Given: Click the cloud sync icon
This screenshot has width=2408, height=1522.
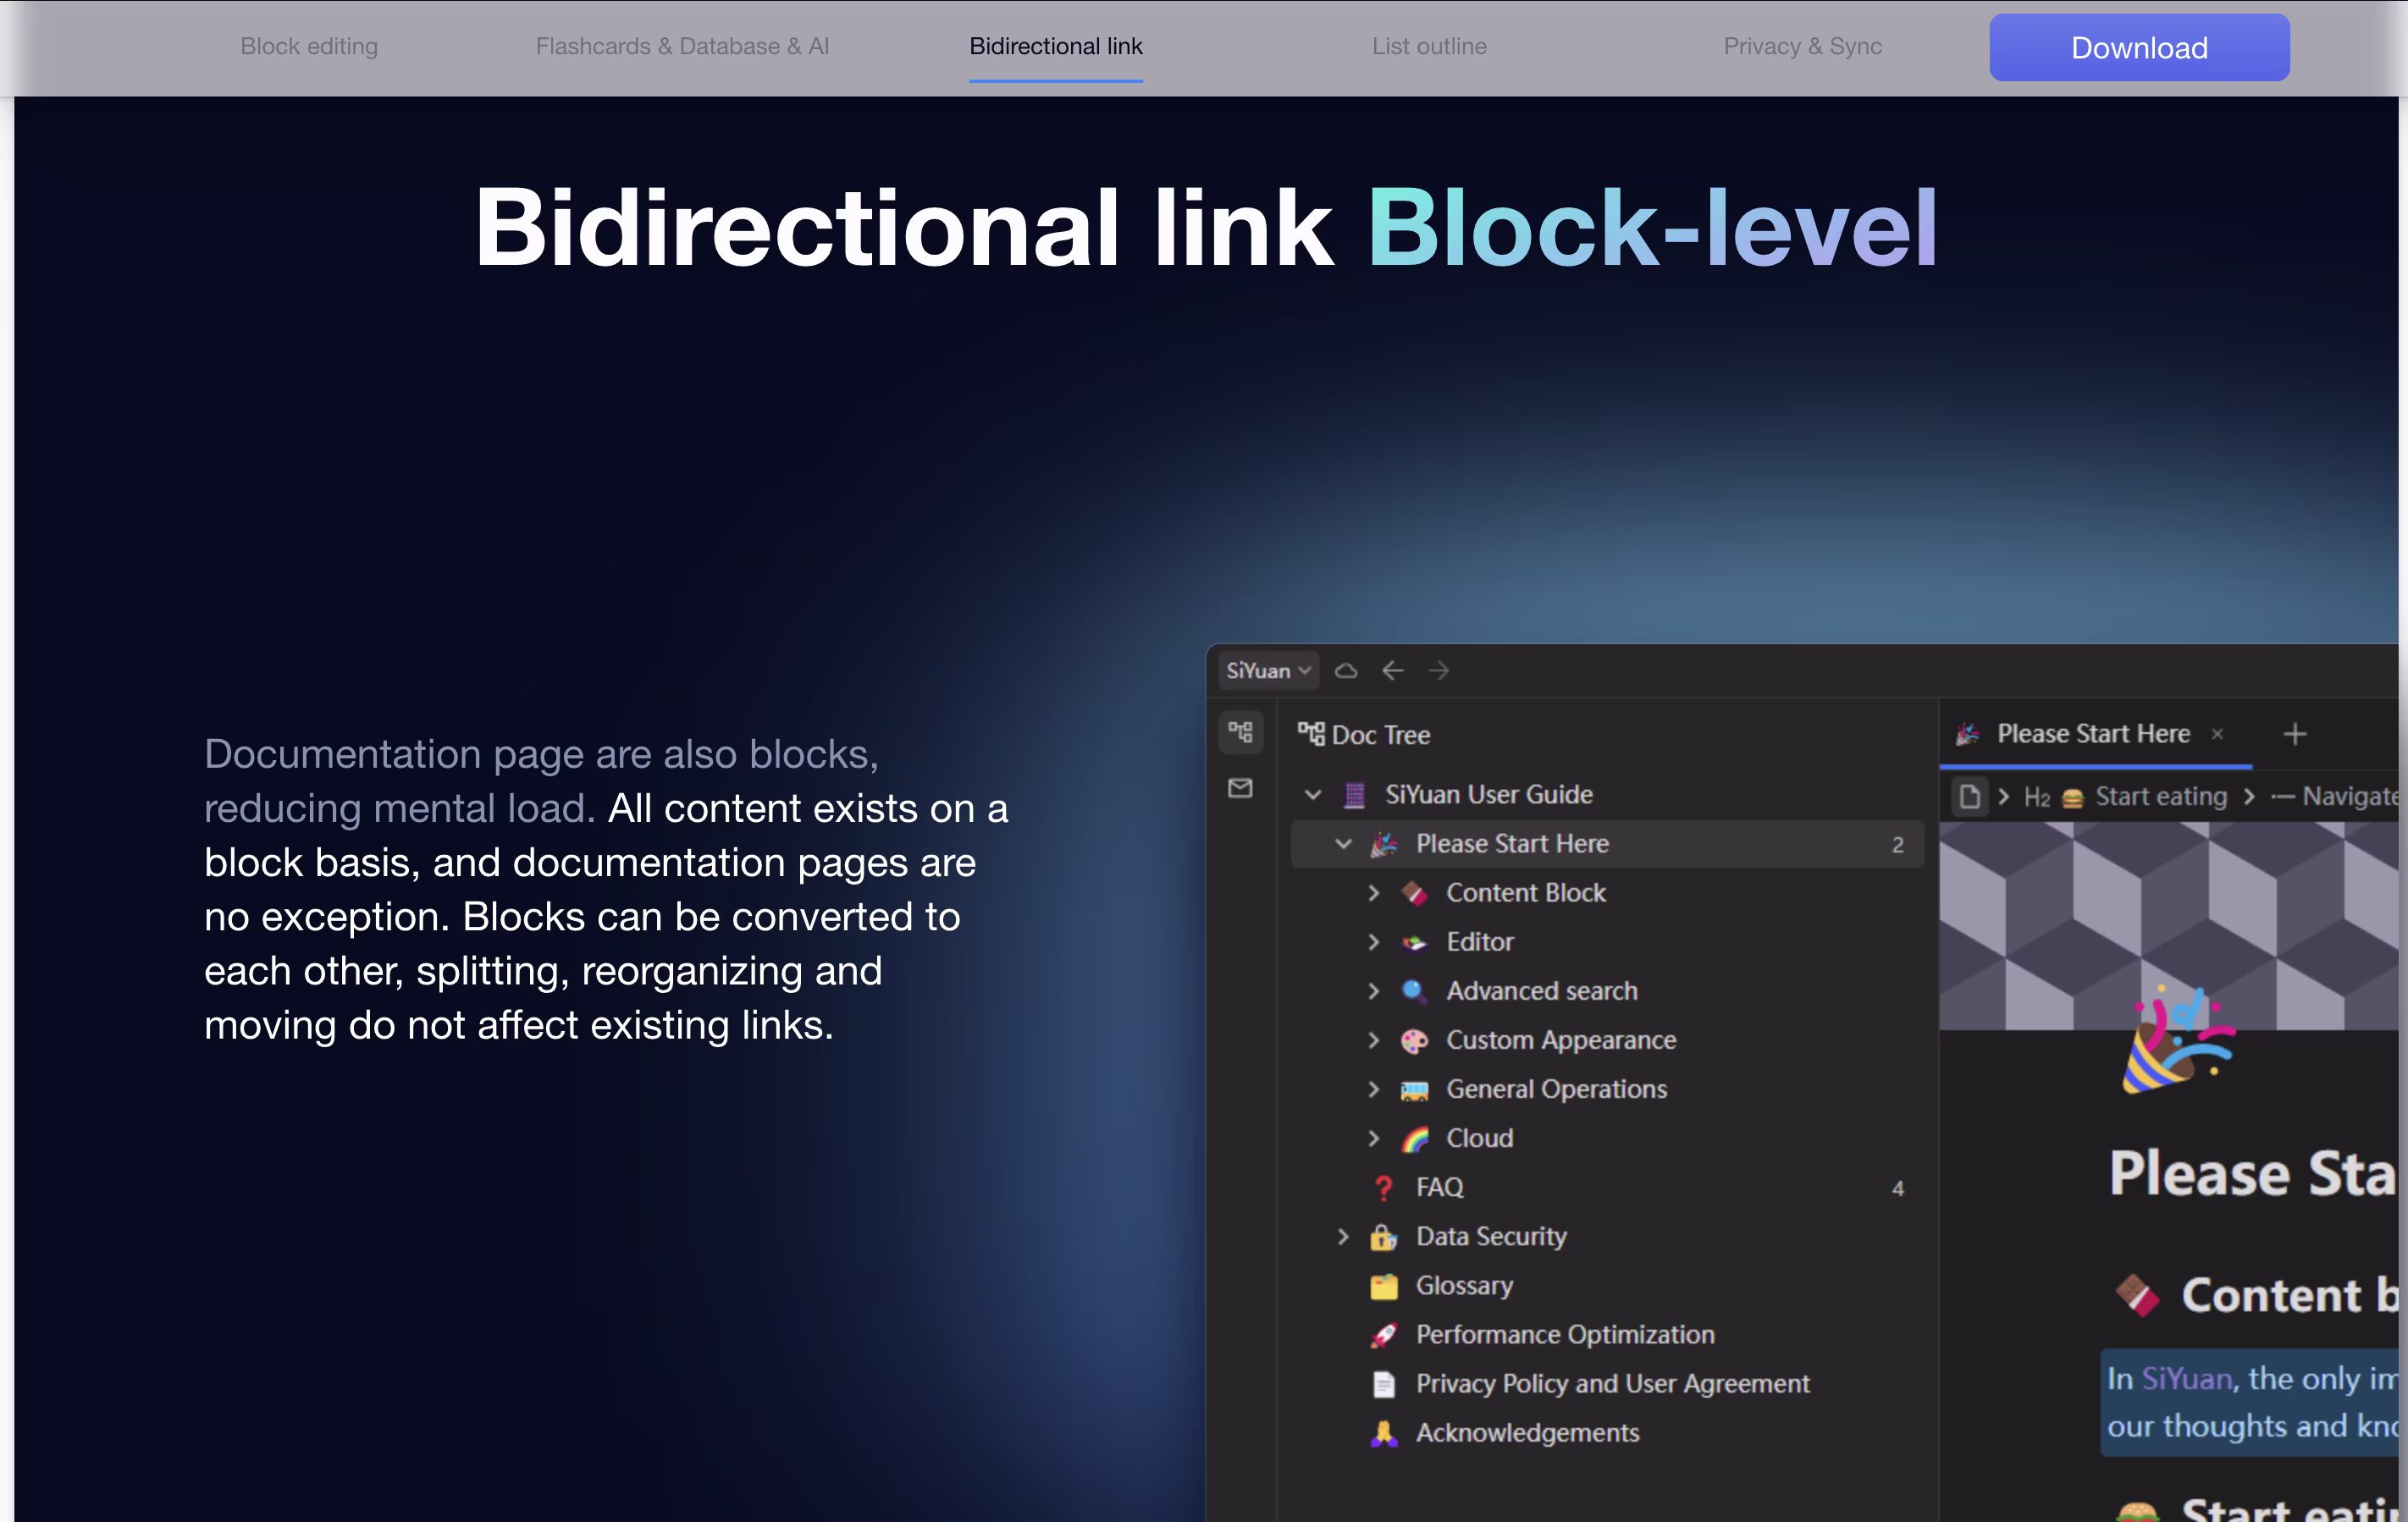Looking at the screenshot, I should pos(1346,671).
